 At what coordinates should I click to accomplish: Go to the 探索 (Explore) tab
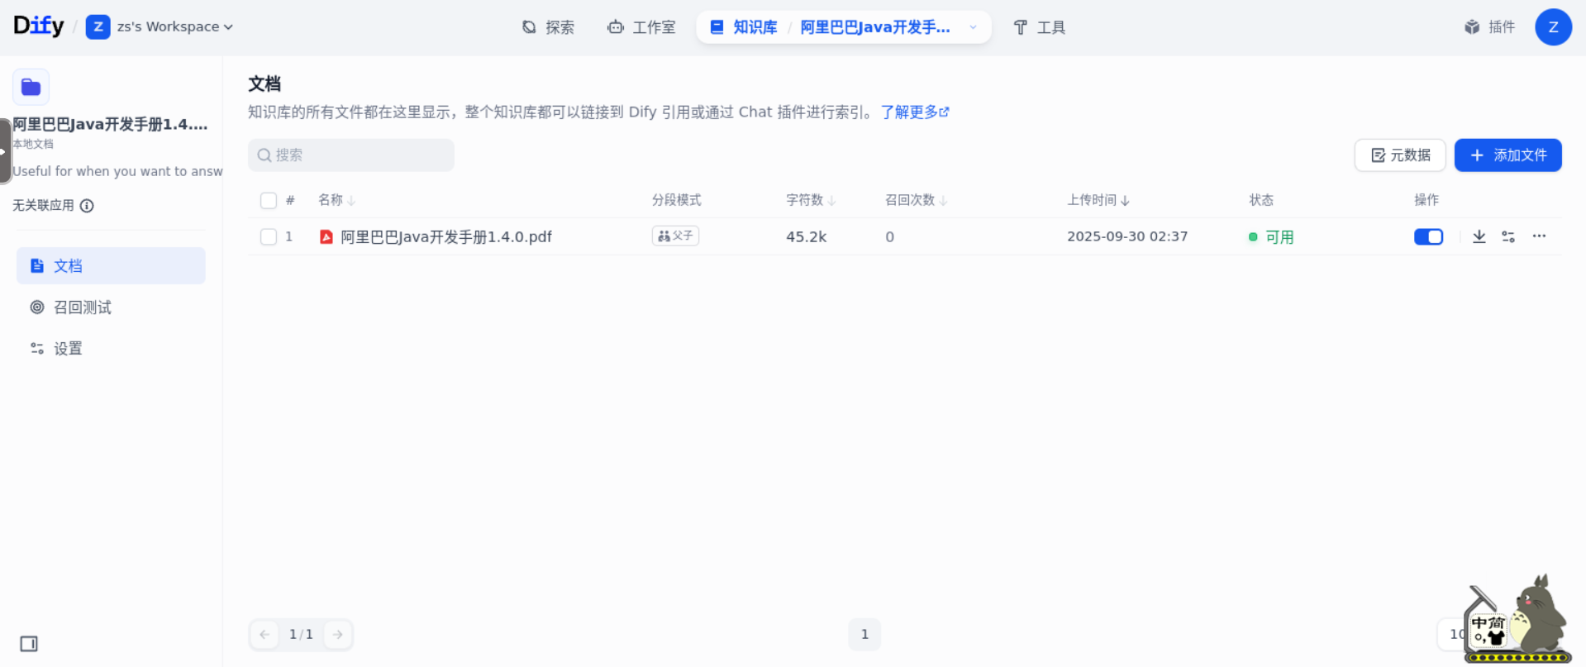548,27
